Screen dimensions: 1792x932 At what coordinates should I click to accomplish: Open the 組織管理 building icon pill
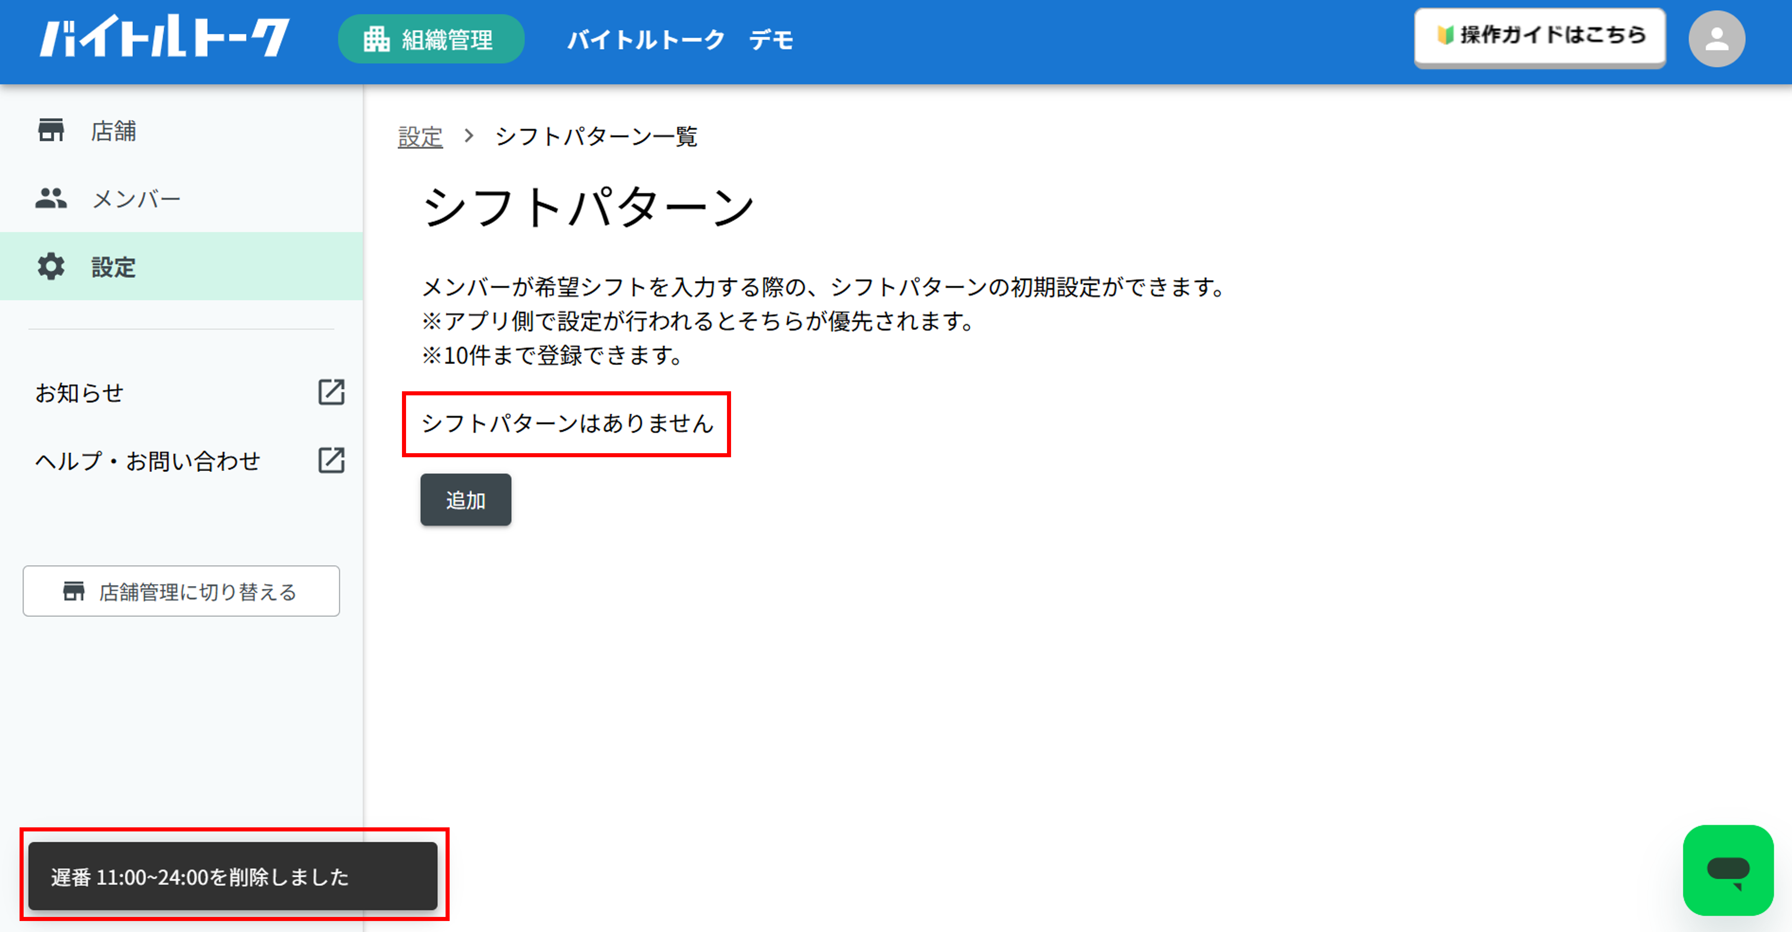430,39
